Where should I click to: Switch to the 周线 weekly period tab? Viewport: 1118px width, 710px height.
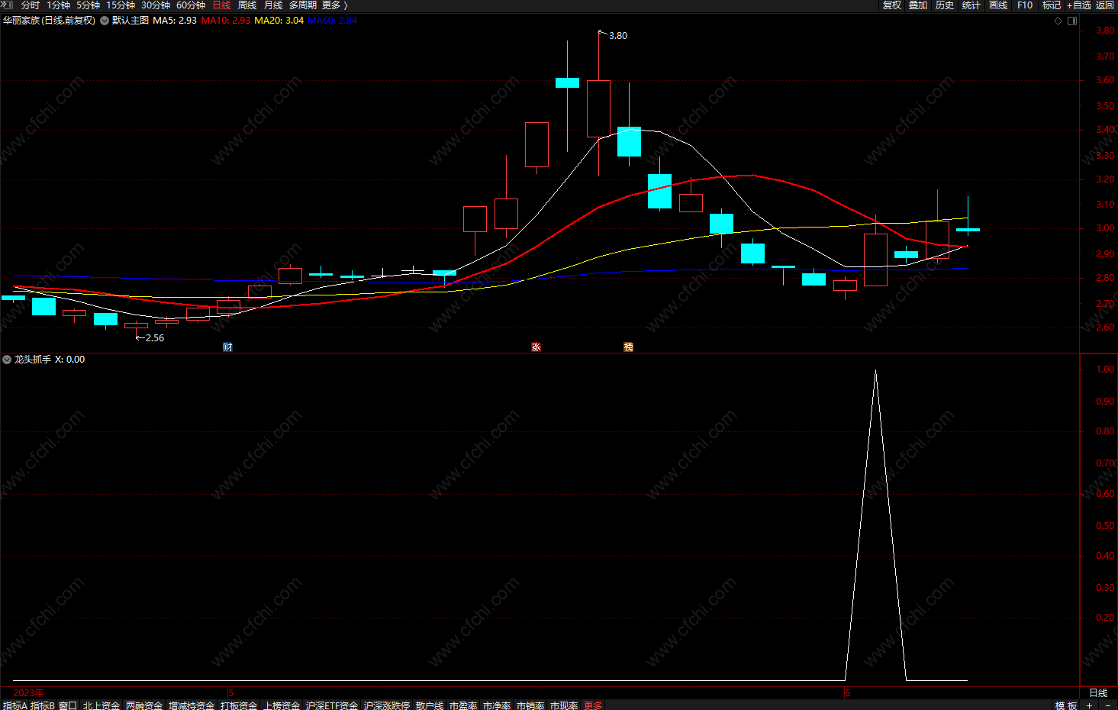pos(247,5)
